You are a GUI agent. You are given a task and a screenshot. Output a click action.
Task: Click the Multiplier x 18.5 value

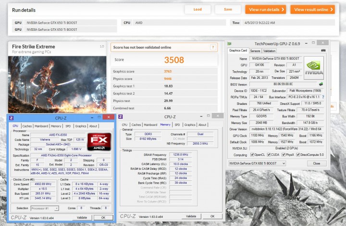(x=43, y=188)
